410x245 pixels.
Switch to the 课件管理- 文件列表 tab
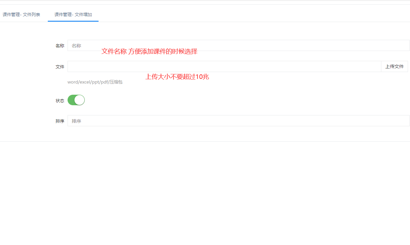pos(21,14)
